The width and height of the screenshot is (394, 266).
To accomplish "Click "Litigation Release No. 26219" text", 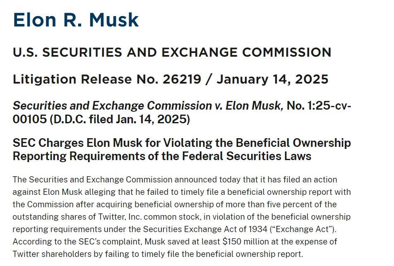I will tap(107, 79).
